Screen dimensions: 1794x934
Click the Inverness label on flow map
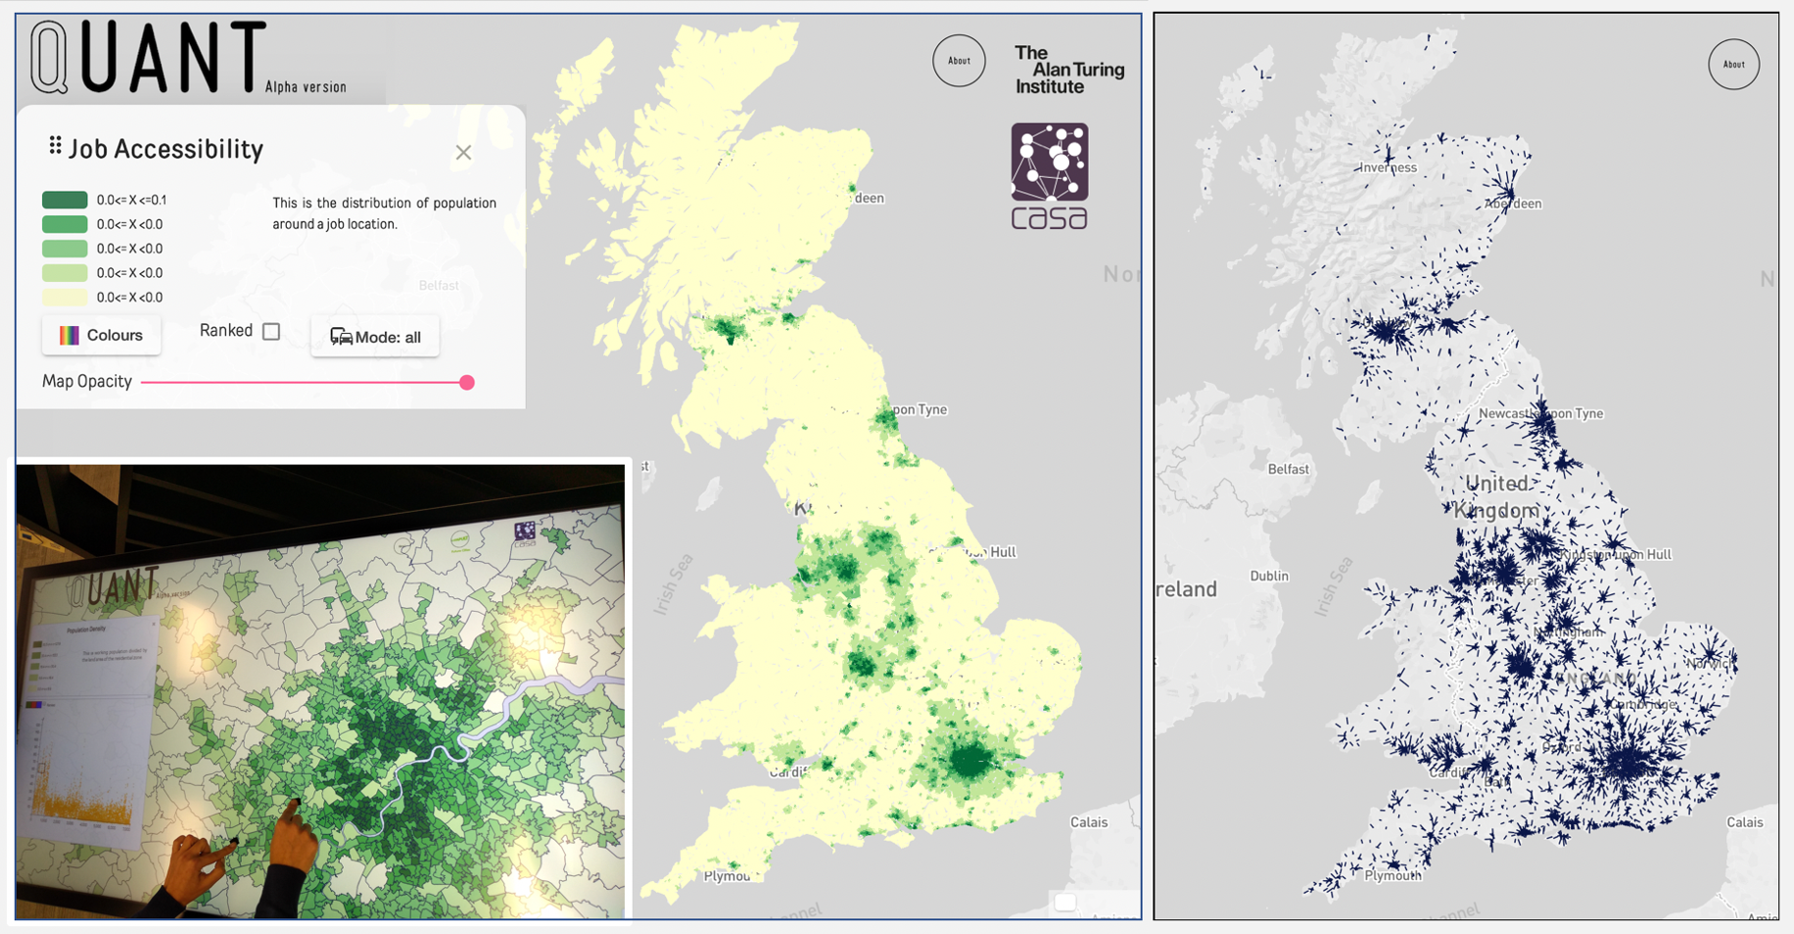point(1388,167)
